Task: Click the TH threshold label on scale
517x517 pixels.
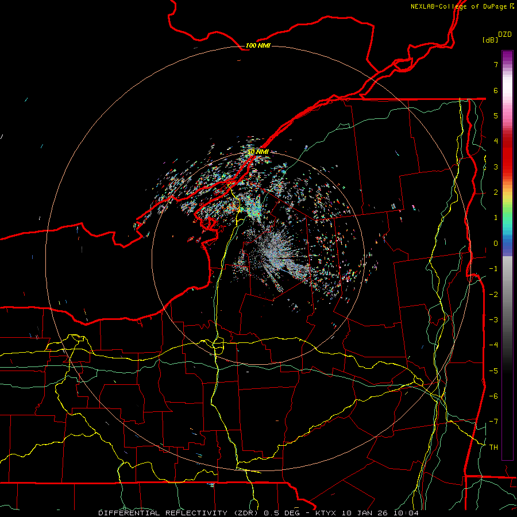Action: [x=493, y=447]
